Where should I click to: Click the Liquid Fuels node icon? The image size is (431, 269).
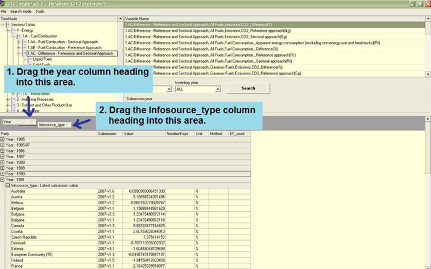click(x=30, y=60)
